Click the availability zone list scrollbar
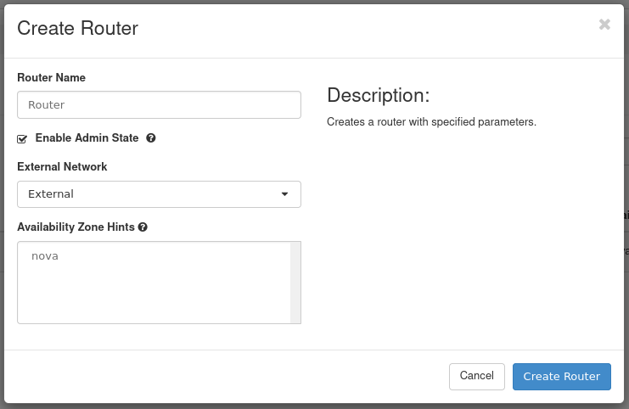629x409 pixels. tap(295, 283)
